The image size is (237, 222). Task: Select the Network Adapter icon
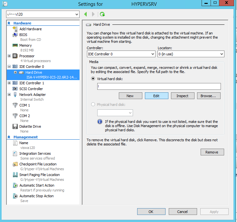click(x=15, y=95)
